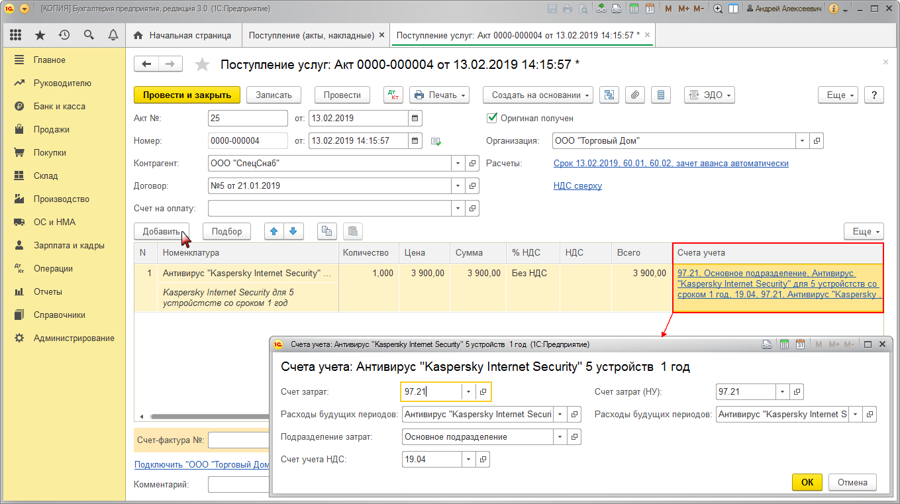
Task: Expand Счет затрат dropdown in dialog
Action: coord(468,391)
